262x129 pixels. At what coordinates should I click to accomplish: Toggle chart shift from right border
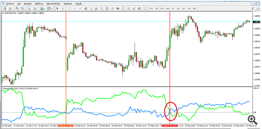click(x=35, y=8)
